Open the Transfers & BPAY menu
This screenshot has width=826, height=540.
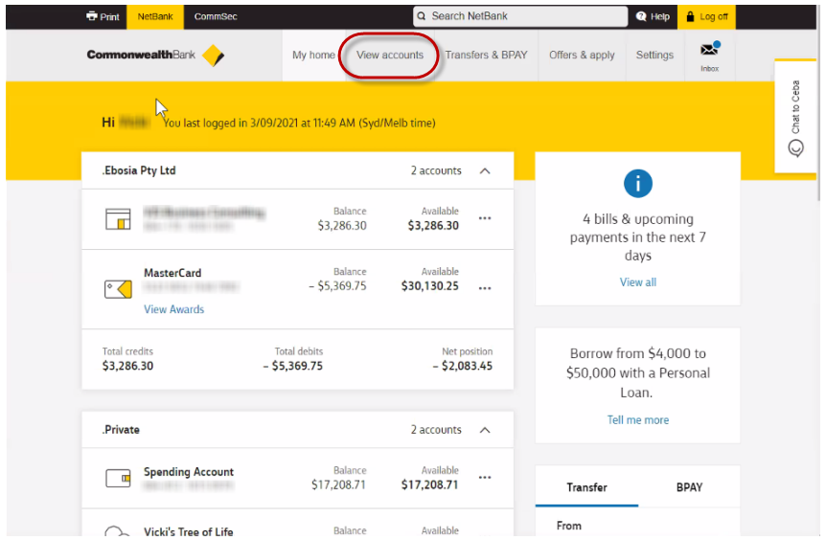click(x=487, y=56)
